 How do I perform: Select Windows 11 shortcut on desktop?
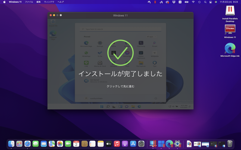pyautogui.click(x=230, y=31)
